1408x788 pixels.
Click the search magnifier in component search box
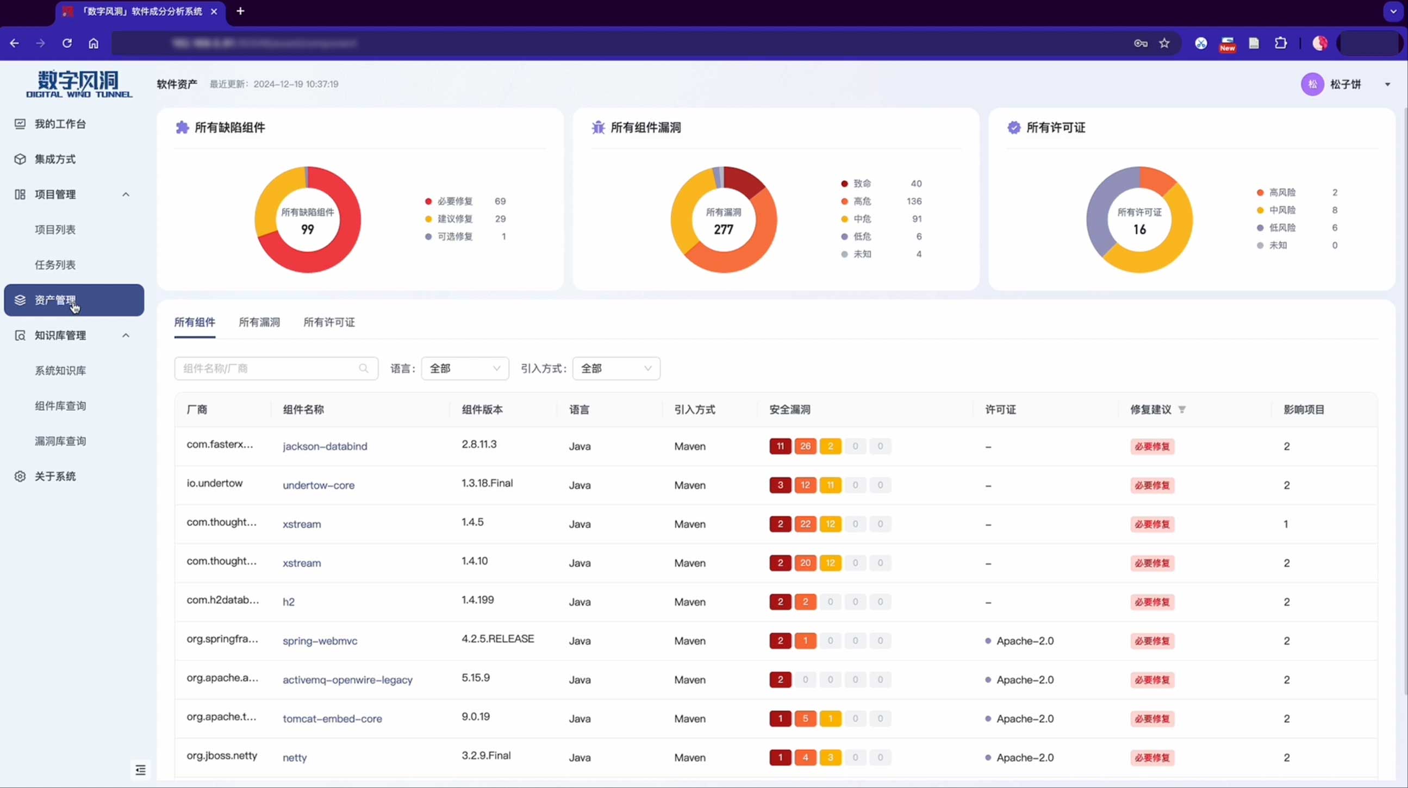pos(364,368)
